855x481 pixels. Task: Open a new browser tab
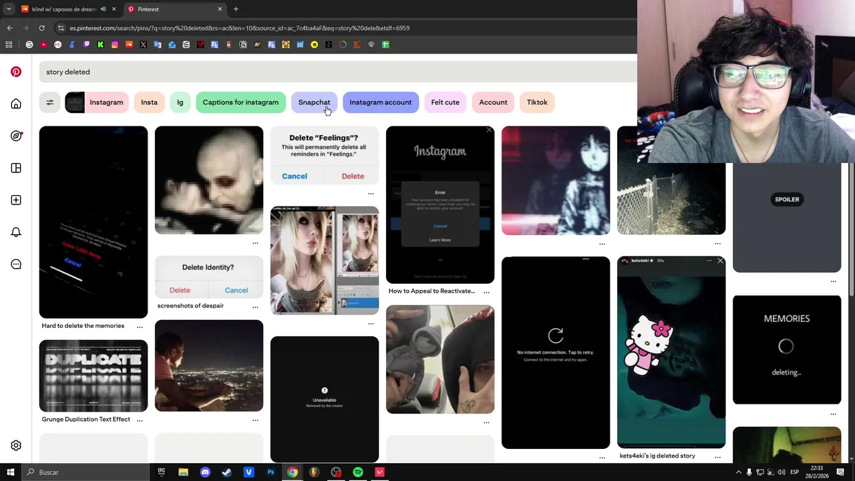(x=236, y=9)
